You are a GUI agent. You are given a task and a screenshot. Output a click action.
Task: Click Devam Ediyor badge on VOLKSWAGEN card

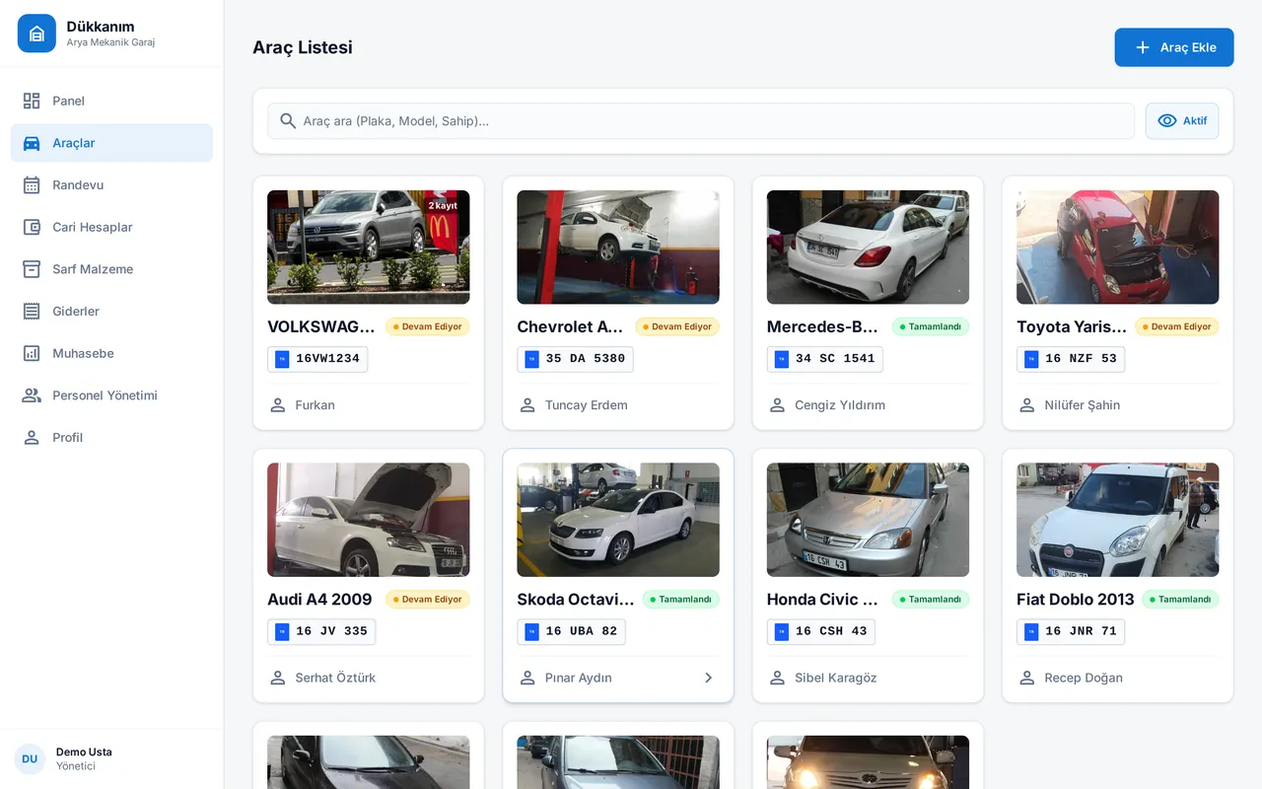(x=428, y=326)
